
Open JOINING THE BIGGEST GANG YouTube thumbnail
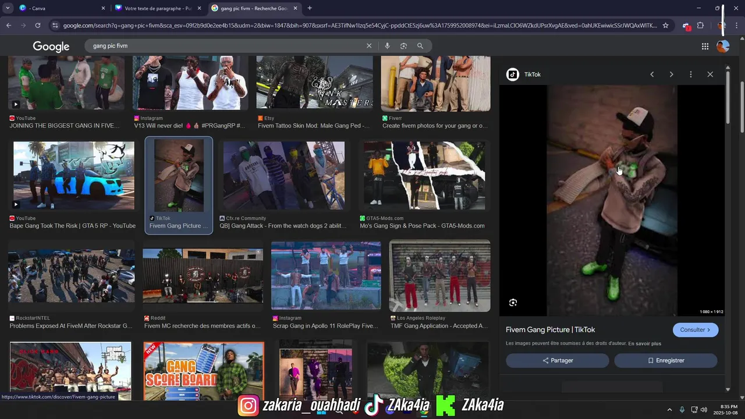(66, 83)
